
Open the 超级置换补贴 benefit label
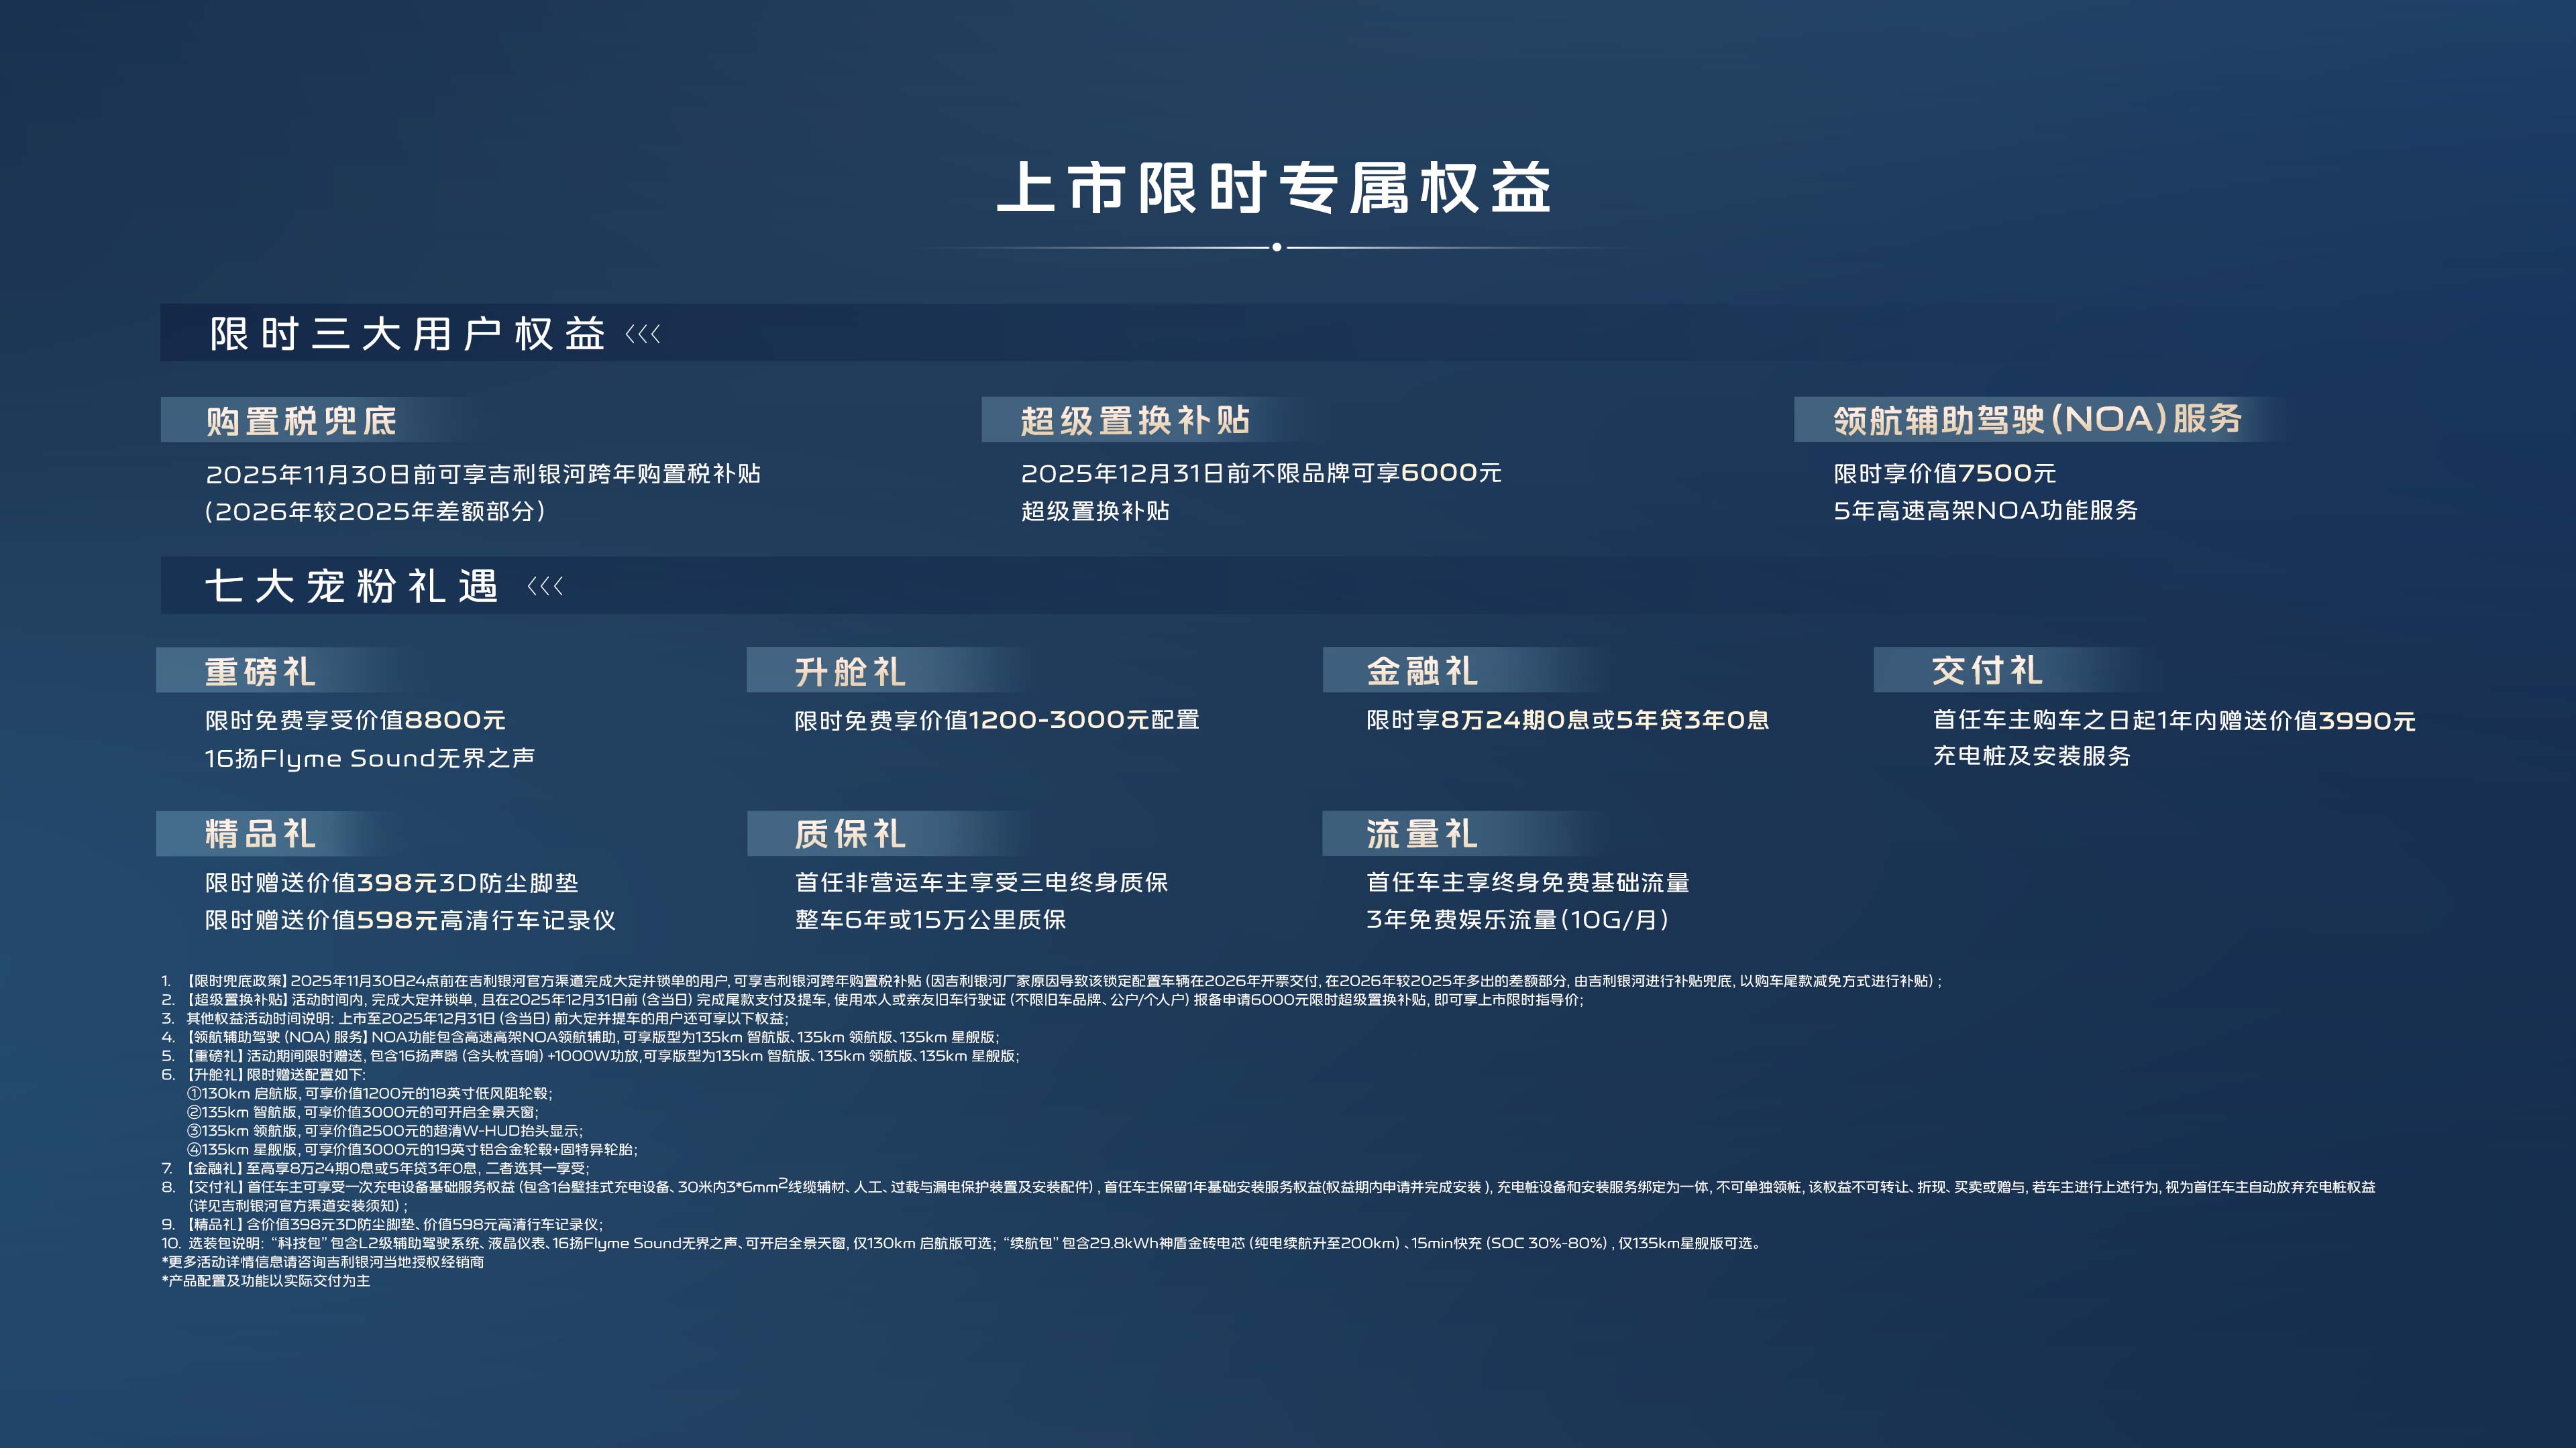(x=1136, y=421)
